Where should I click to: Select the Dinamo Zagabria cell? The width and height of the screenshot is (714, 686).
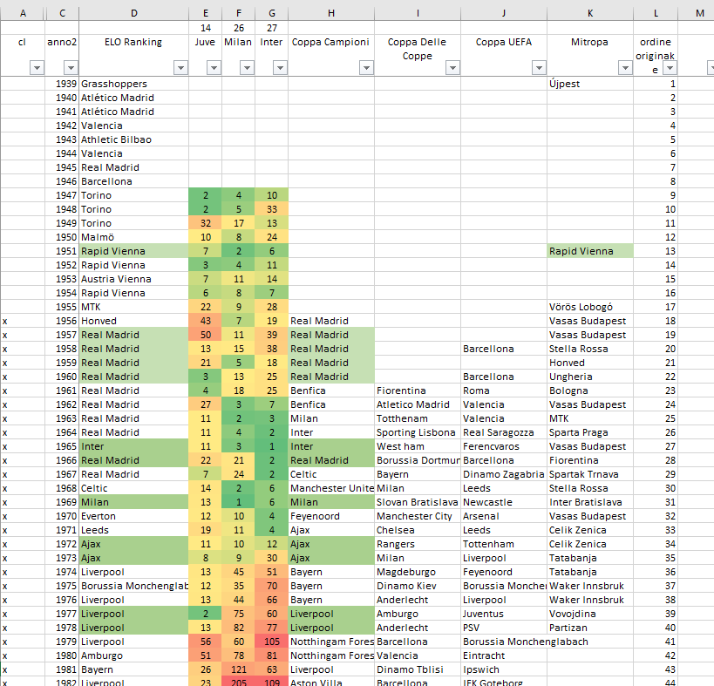coord(504,474)
